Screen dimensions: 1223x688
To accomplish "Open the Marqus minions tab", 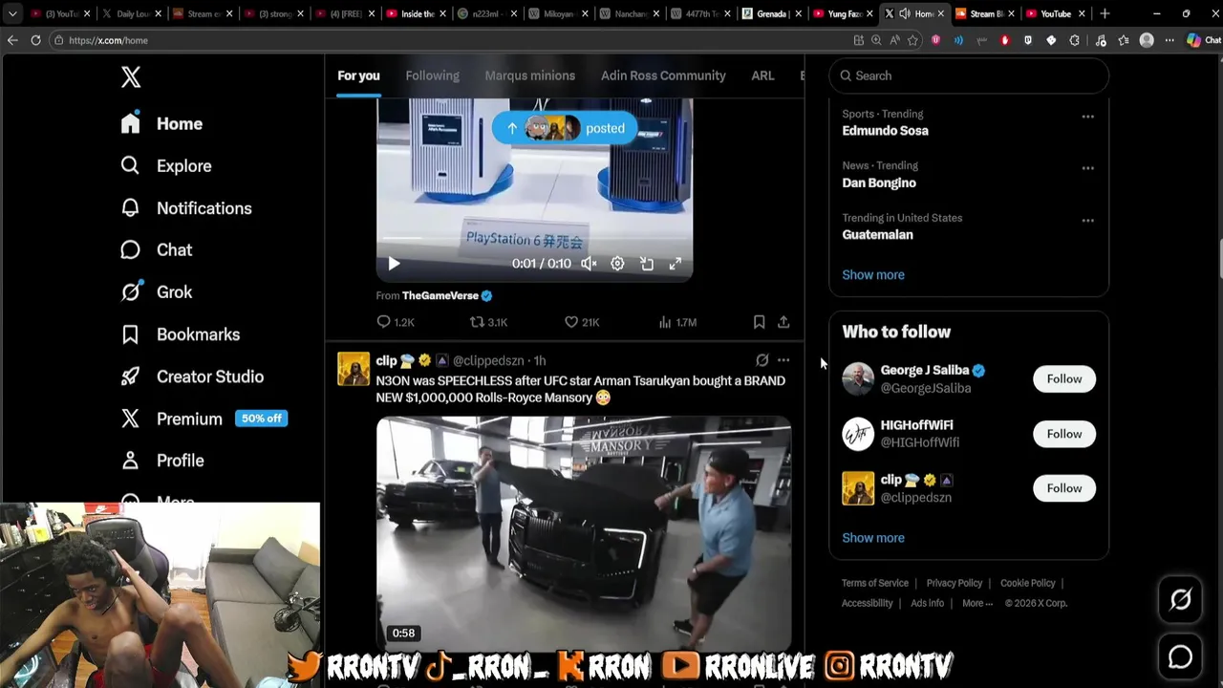I will [x=529, y=75].
